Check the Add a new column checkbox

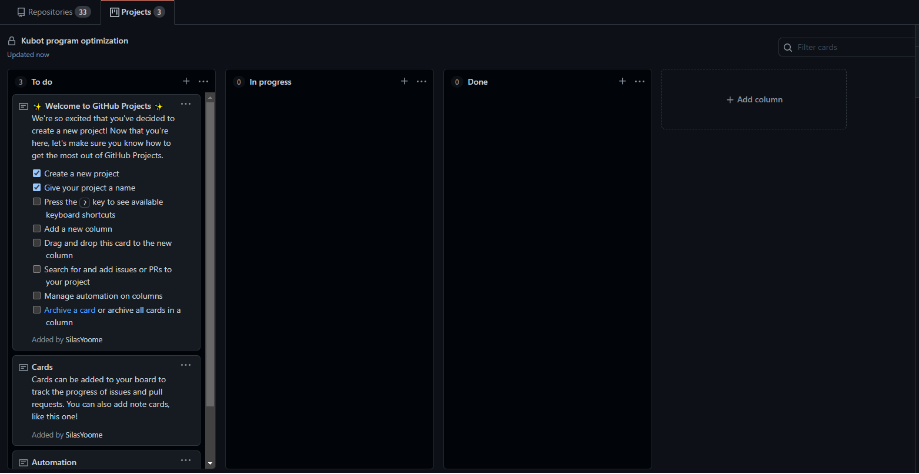click(x=36, y=229)
